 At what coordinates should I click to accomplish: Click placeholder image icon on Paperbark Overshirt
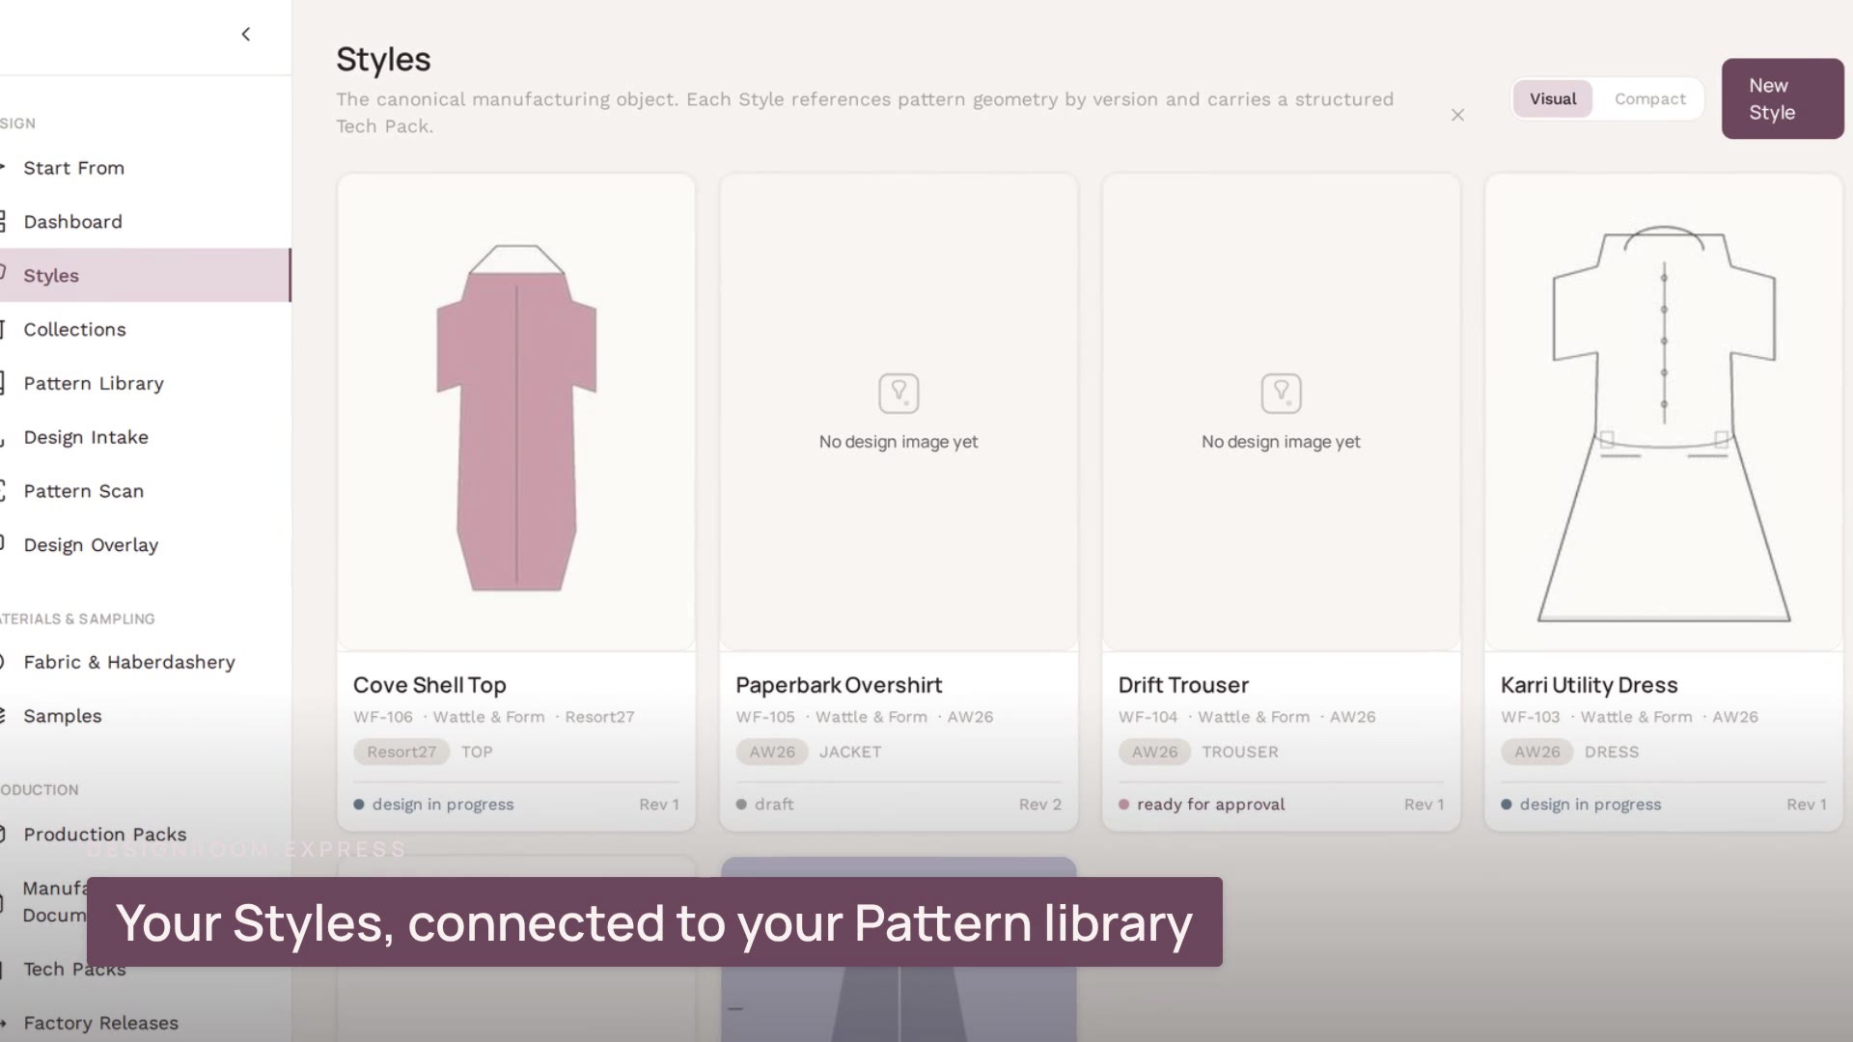coord(899,394)
